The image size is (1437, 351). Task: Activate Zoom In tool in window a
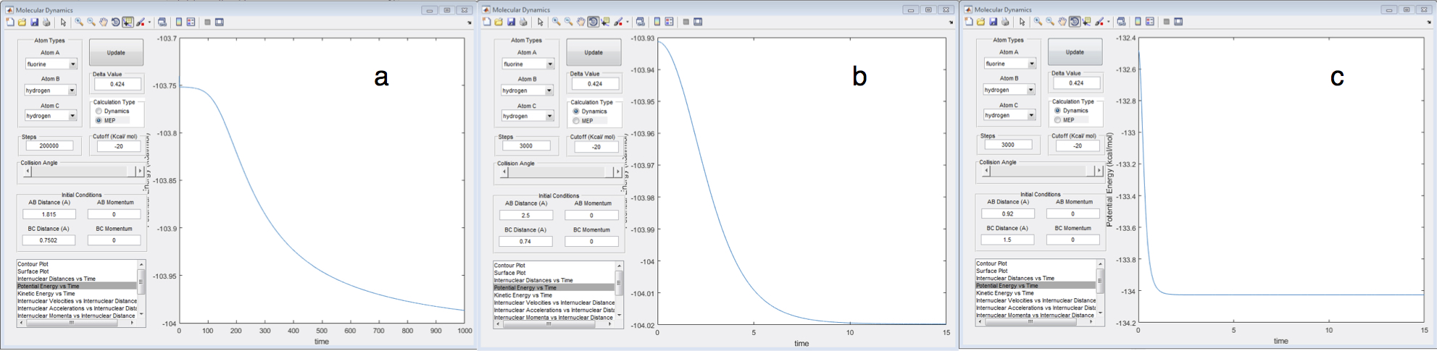point(79,22)
